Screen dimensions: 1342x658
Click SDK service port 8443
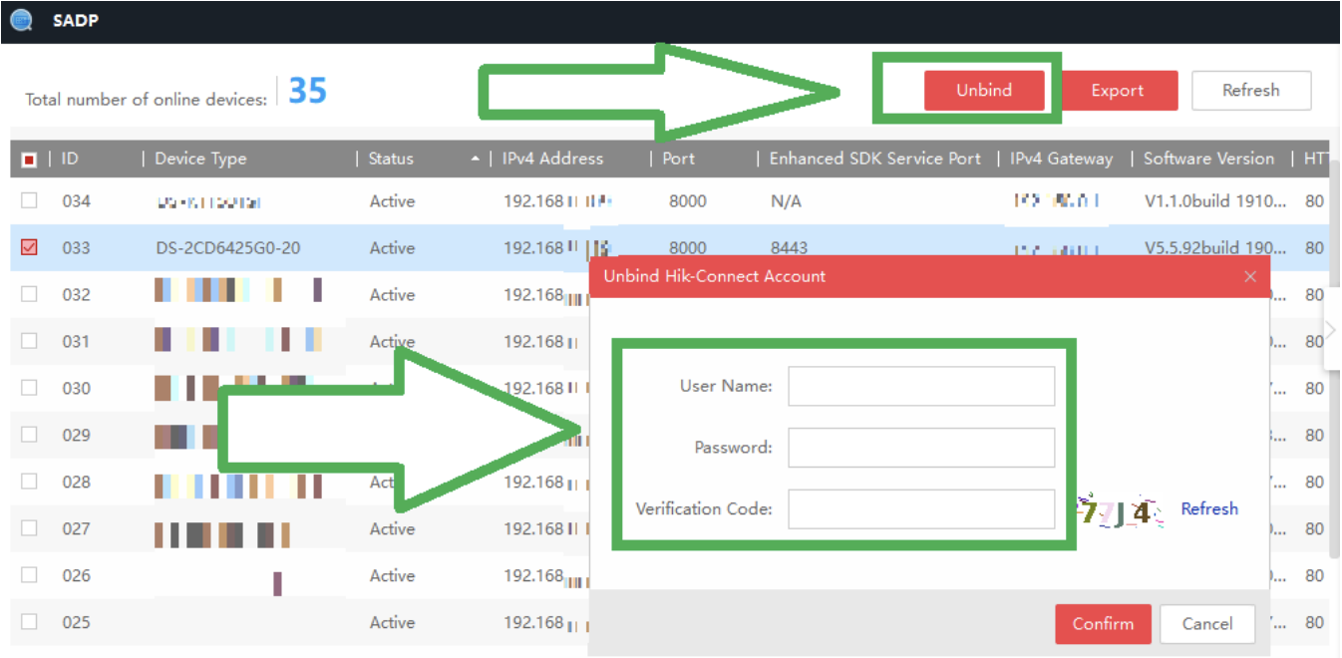coord(790,247)
